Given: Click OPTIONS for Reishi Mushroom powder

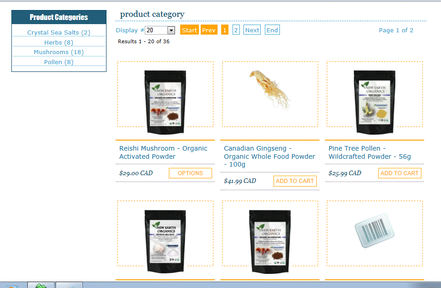Looking at the screenshot, I should tap(190, 173).
